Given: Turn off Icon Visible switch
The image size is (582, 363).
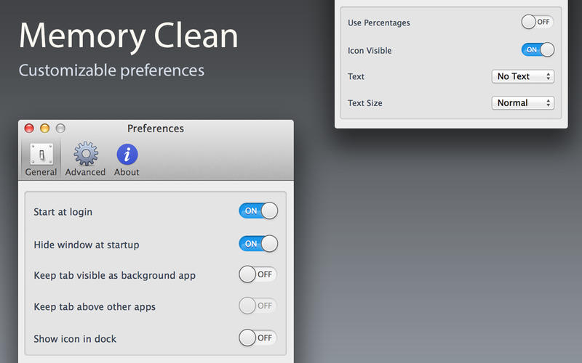Looking at the screenshot, I should point(538,49).
